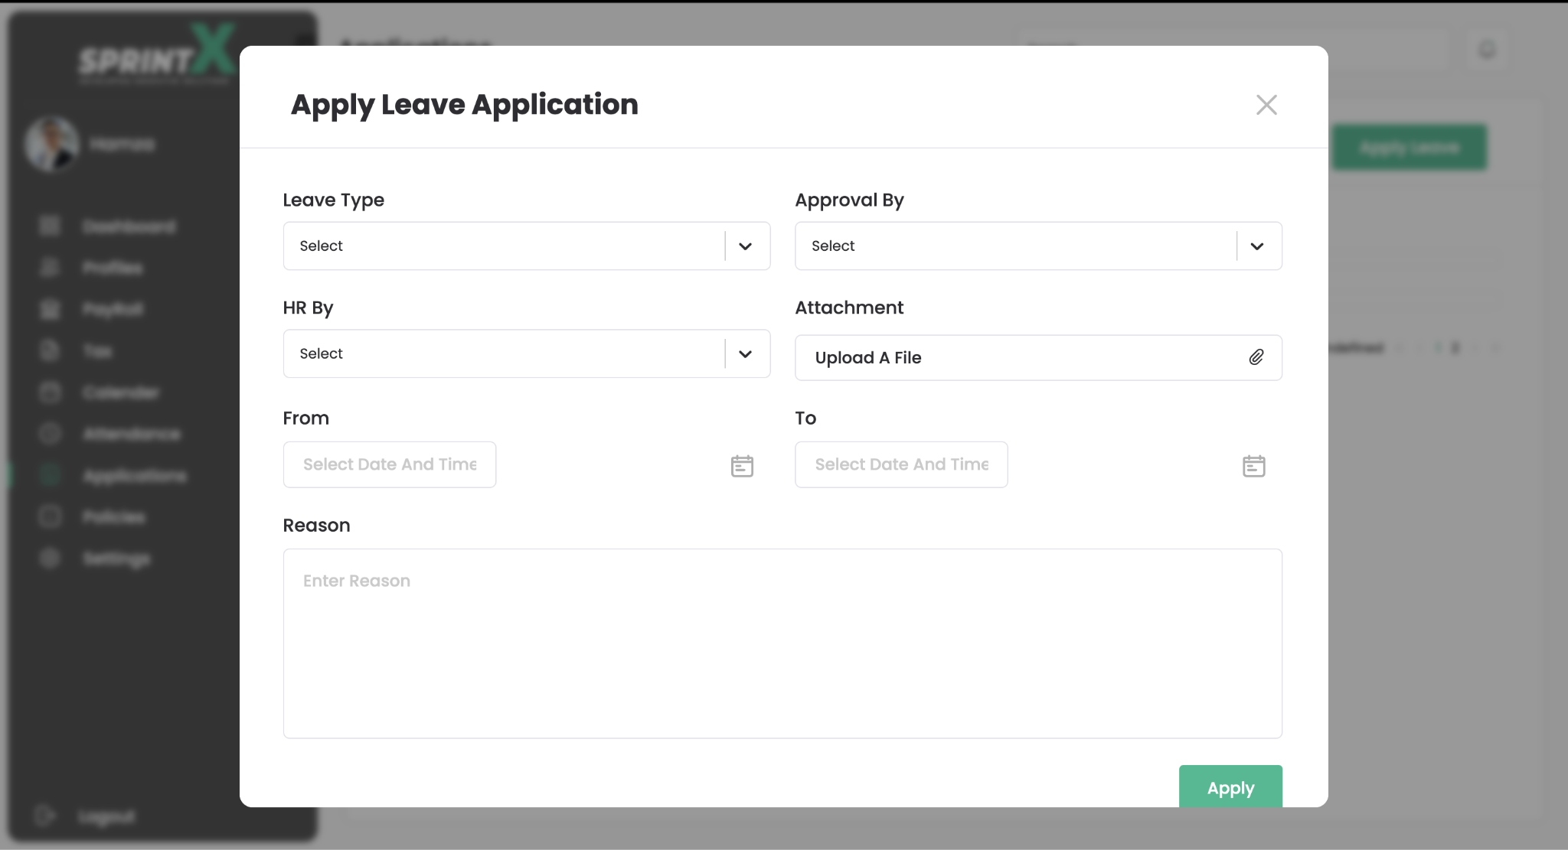The width and height of the screenshot is (1568, 850).
Task: Expand the Approval By dropdown arrow
Action: tap(1256, 246)
